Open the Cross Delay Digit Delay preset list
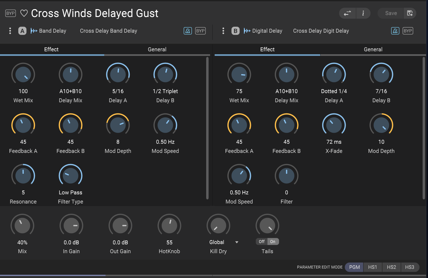Viewport: 428px width, 278px height. click(321, 31)
